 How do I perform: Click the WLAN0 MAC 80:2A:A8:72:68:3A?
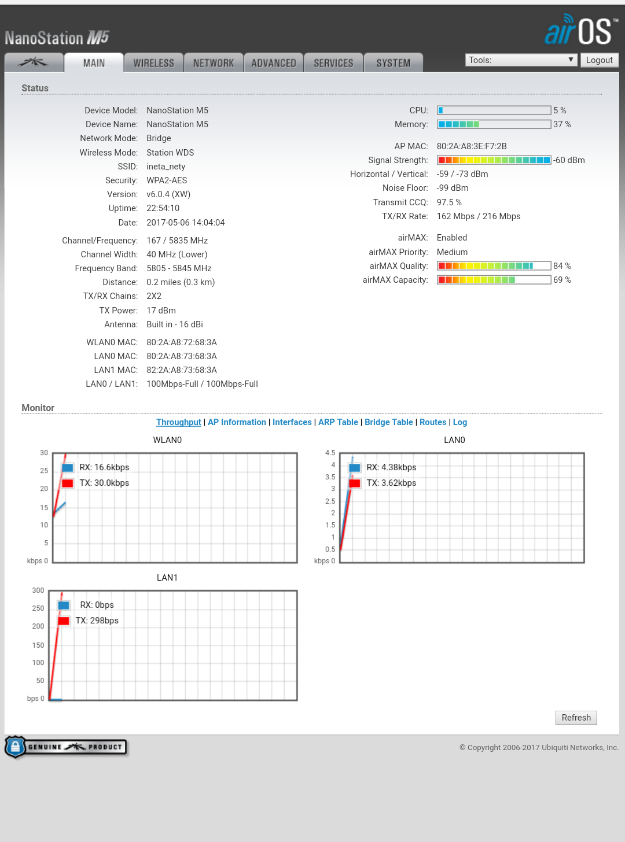(x=182, y=342)
